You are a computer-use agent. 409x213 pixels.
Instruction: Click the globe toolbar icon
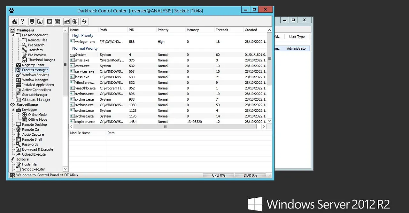click(75, 21)
